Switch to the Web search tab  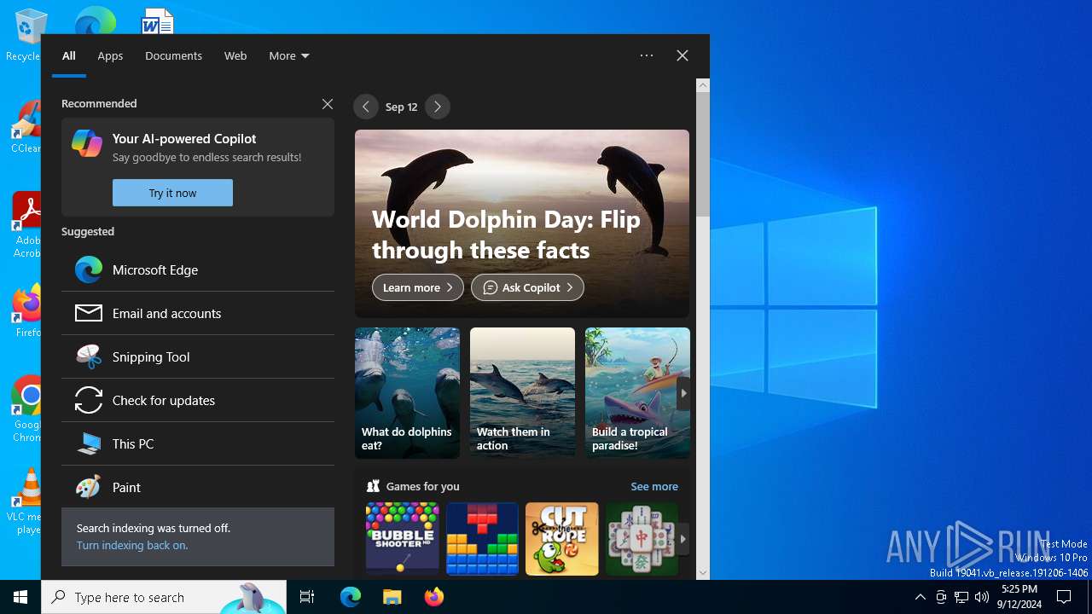235,55
